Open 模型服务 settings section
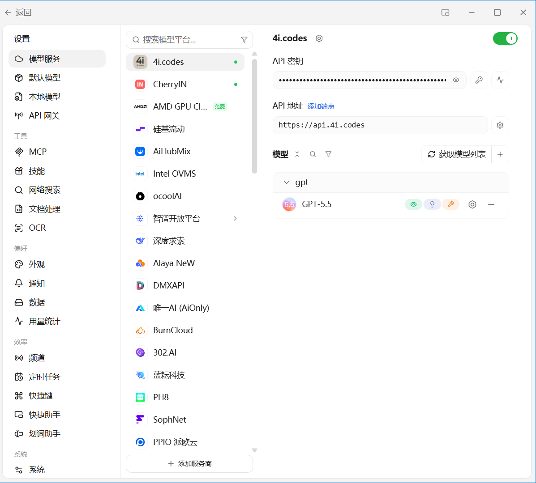The height and width of the screenshot is (483, 536). coord(57,59)
